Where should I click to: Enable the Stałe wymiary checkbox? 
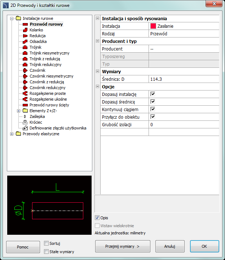pyautogui.click(x=46, y=252)
